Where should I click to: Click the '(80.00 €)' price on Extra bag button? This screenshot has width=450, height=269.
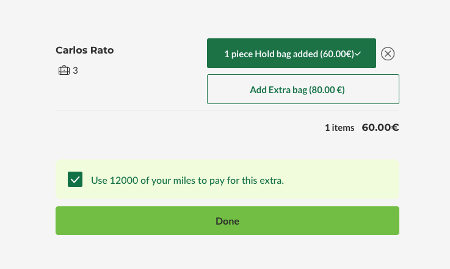click(x=327, y=89)
